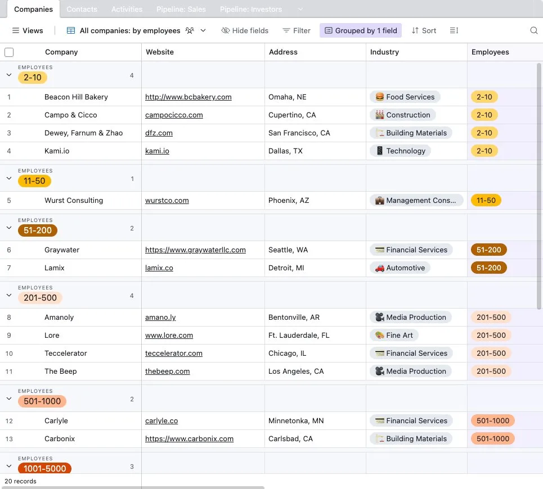Open the teccelerator.com link

click(x=174, y=353)
